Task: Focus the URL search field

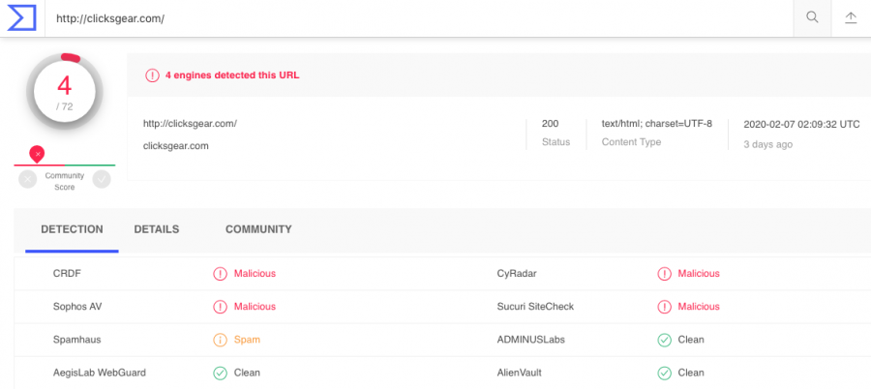Action: point(419,18)
